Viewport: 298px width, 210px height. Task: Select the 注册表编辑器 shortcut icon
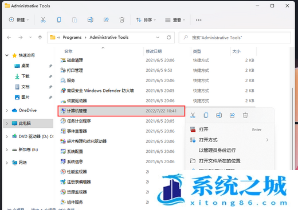point(63,182)
